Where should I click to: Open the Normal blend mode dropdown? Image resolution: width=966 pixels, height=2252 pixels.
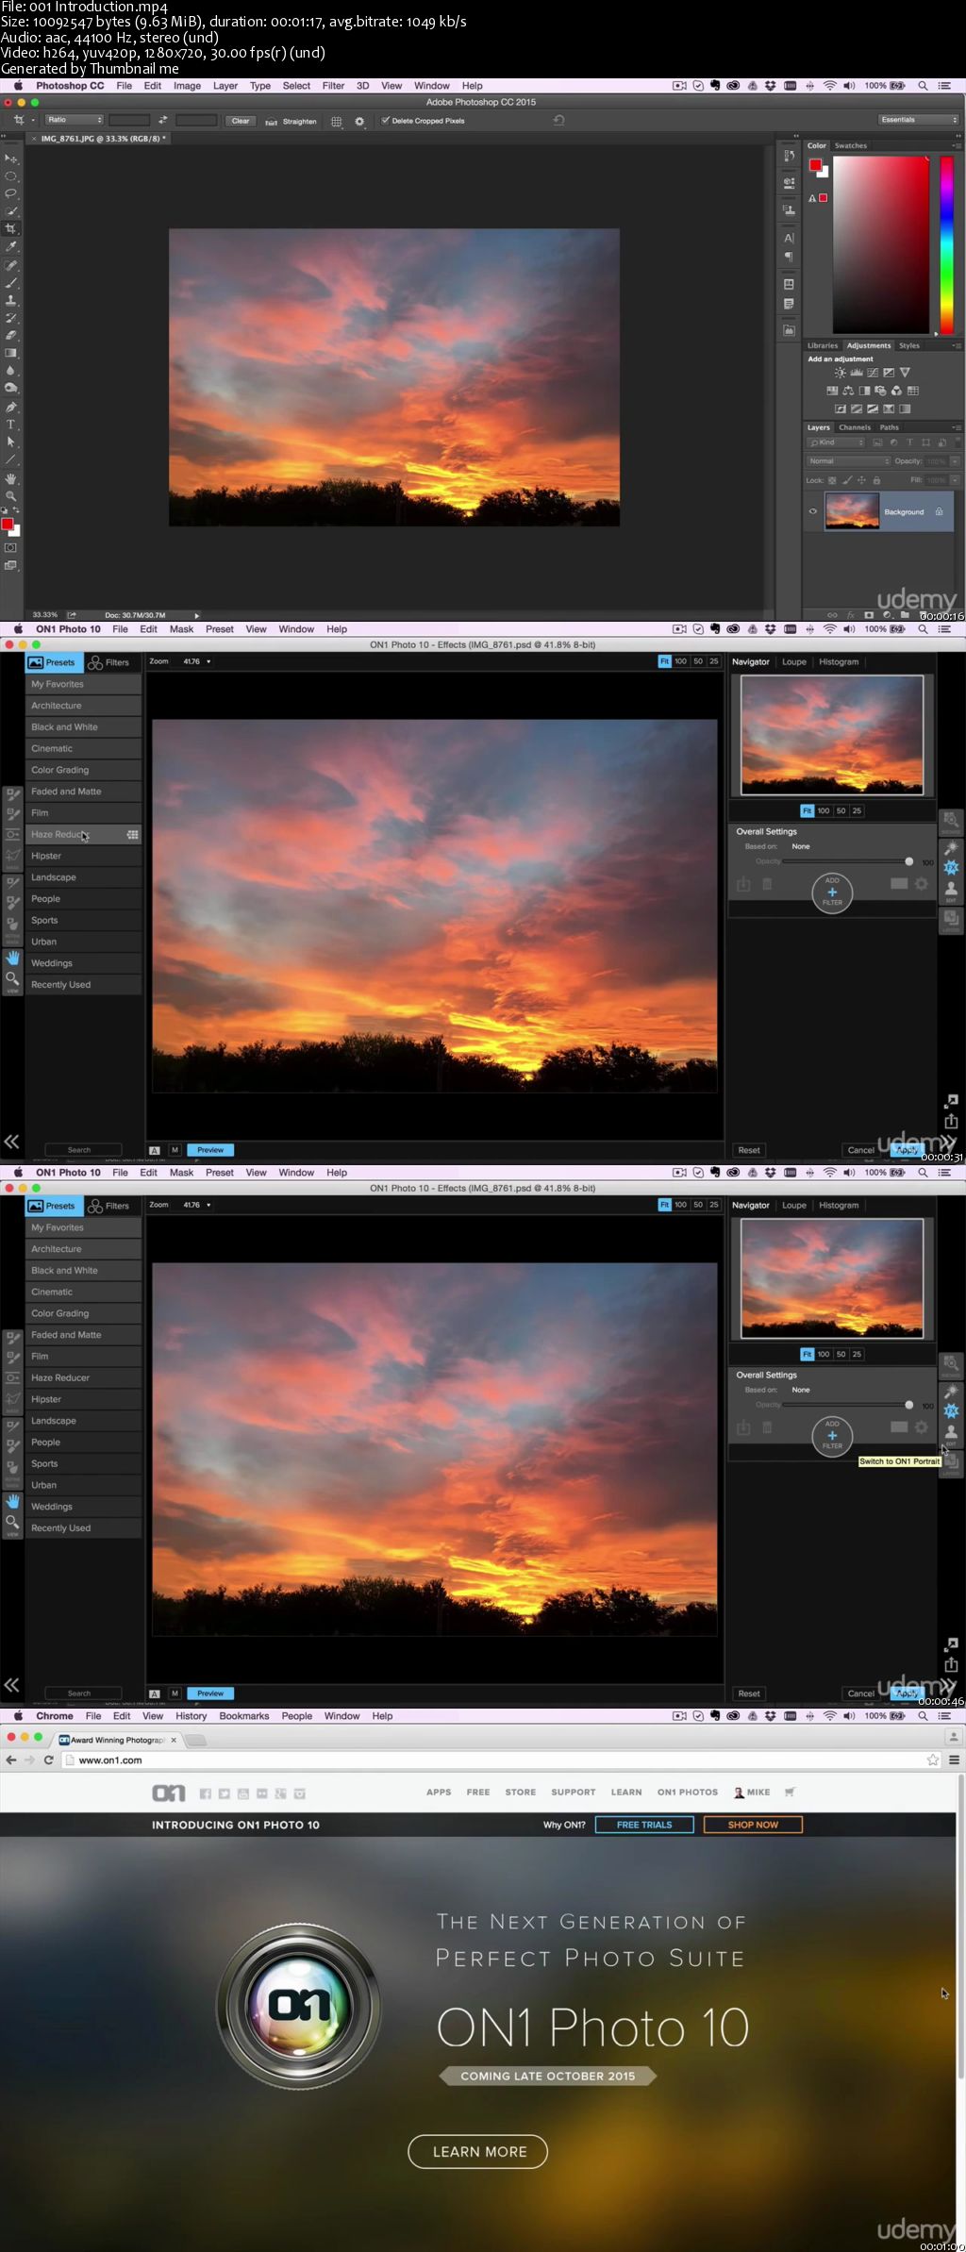tap(848, 461)
